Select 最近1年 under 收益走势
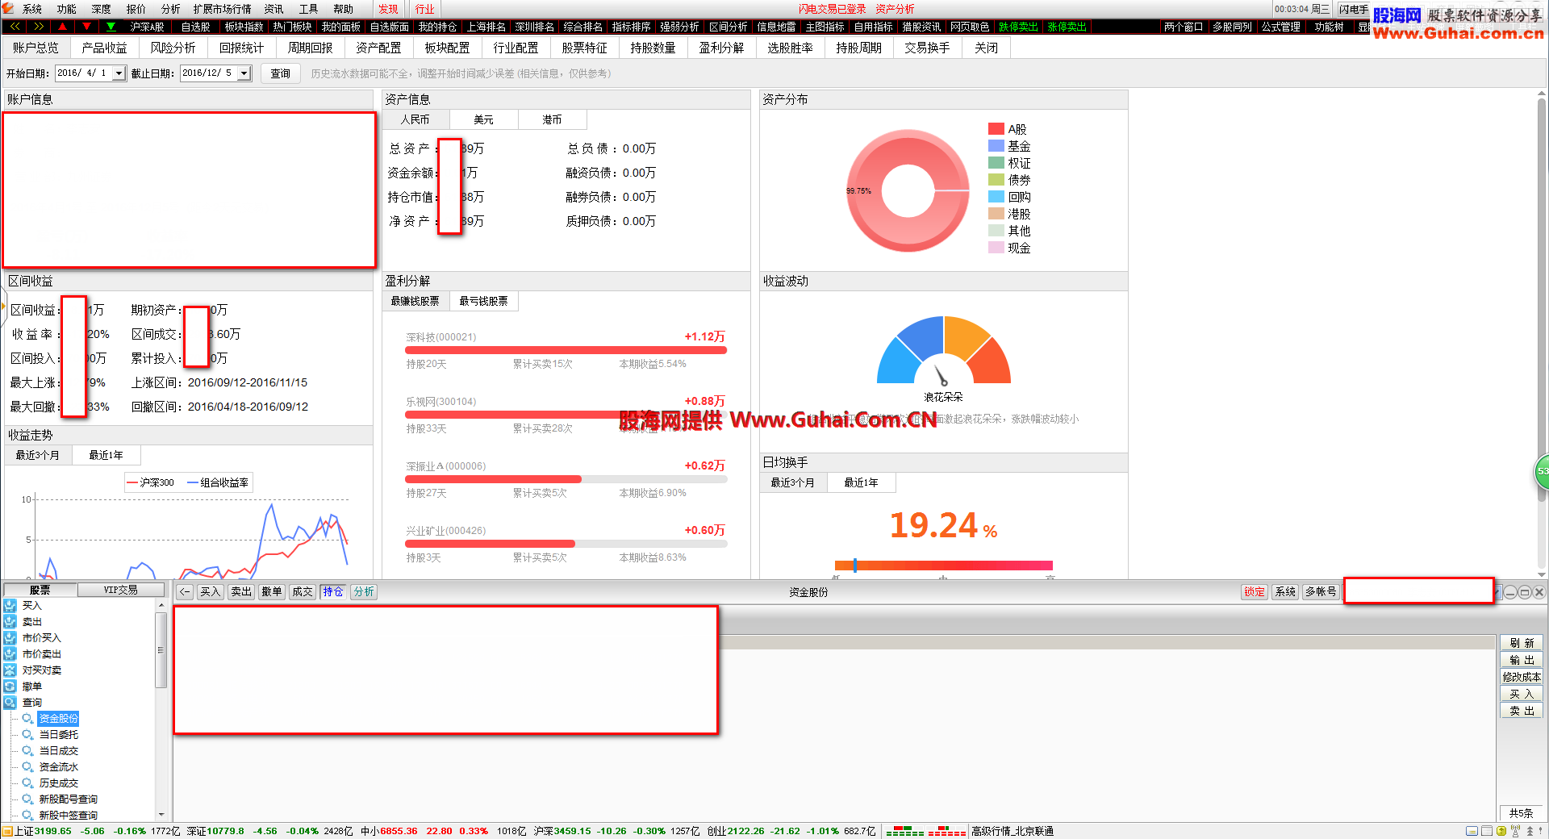 pos(106,455)
